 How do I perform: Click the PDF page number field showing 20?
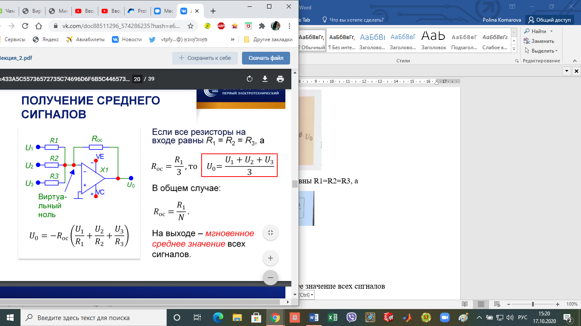137,79
